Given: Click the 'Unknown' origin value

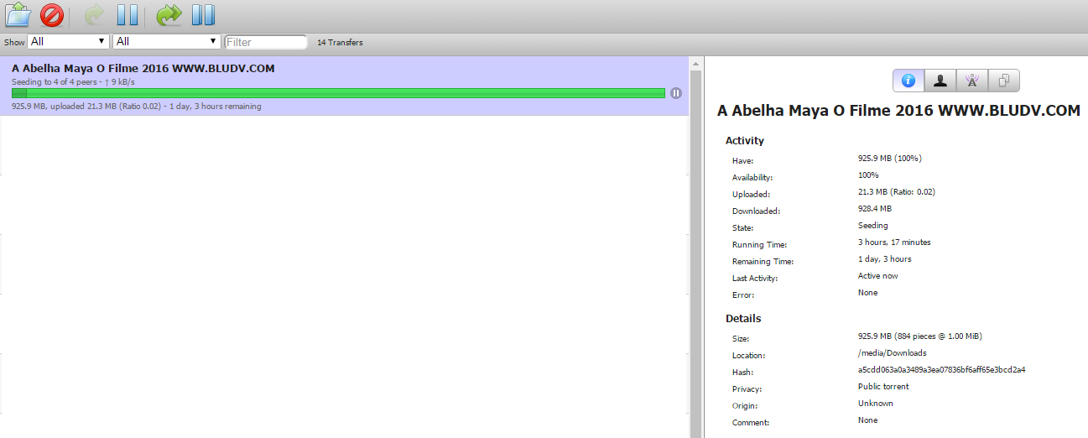Looking at the screenshot, I should click(875, 403).
